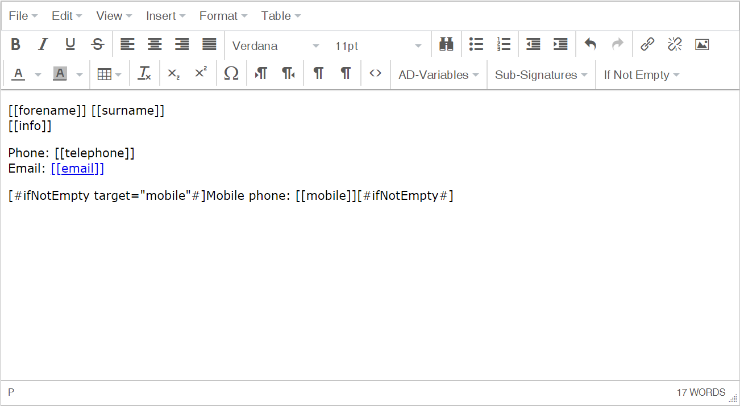
Task: Open the File menu
Action: [23, 16]
